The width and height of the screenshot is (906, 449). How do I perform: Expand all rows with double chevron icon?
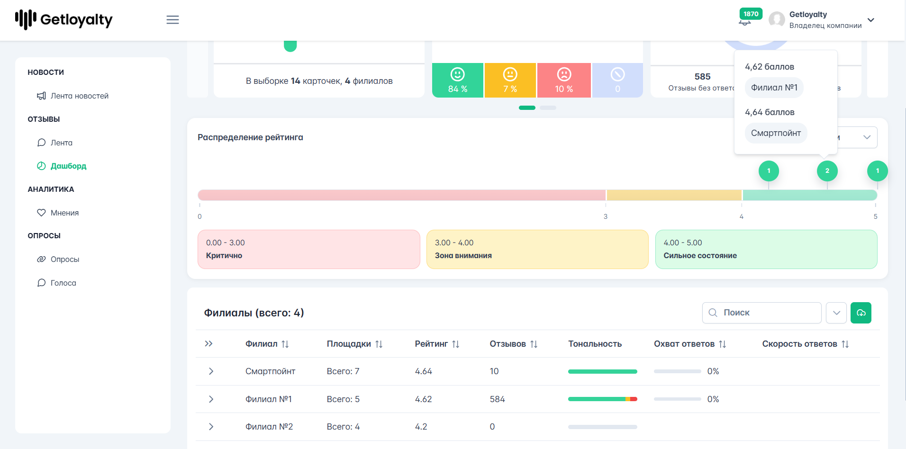click(x=208, y=344)
